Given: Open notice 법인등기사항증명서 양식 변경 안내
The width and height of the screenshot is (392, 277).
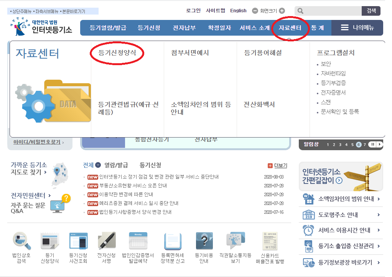Looking at the screenshot, I should (135, 212).
